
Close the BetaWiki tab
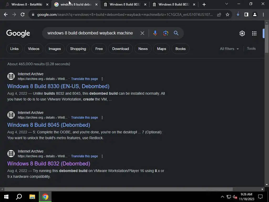pos(47,4)
